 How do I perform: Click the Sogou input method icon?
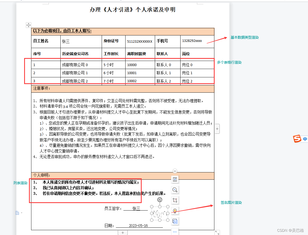click(297, 139)
